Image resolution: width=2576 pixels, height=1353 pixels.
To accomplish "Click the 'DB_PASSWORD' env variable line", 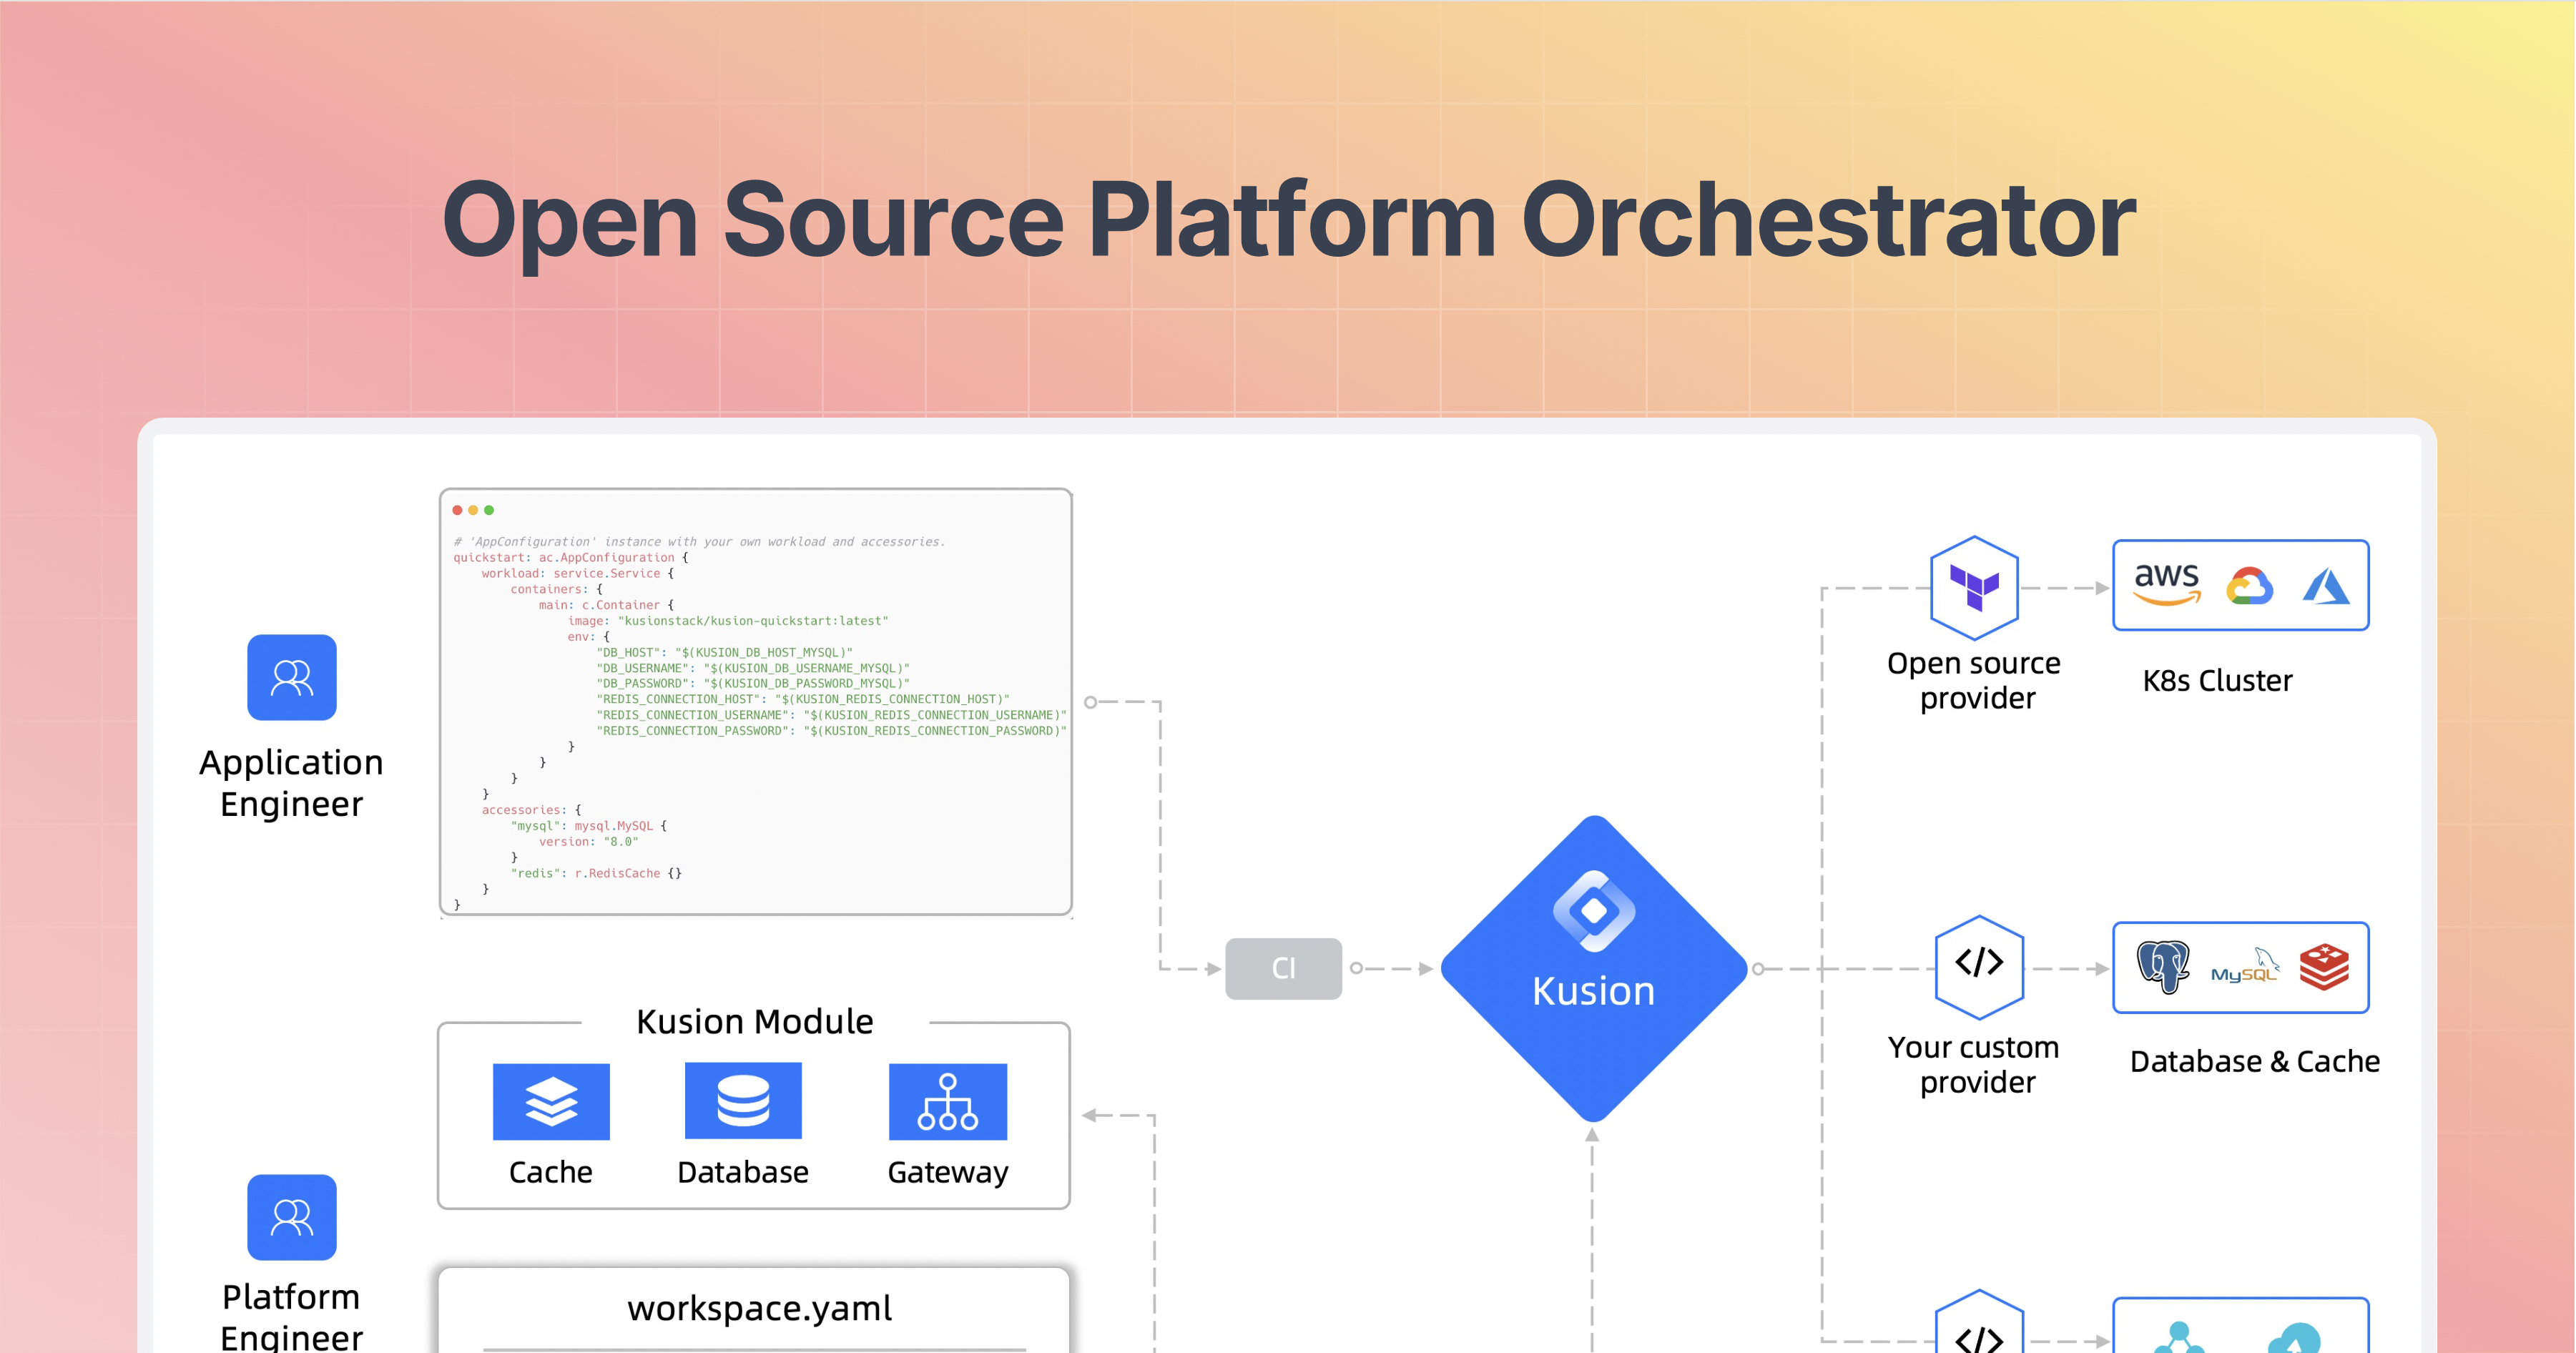I will point(753,684).
